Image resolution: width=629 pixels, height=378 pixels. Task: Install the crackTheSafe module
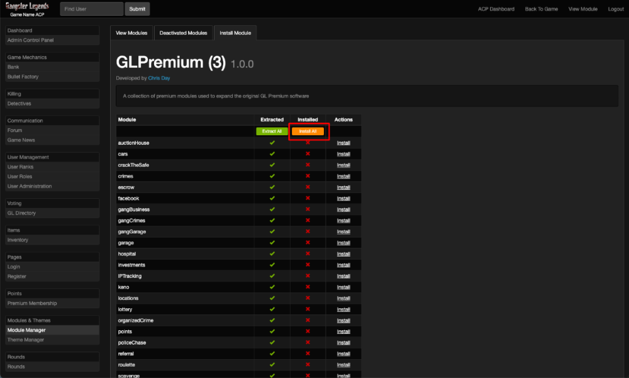click(343, 165)
